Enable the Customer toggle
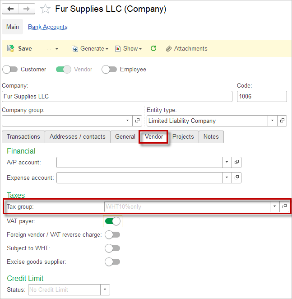292x299 pixels. pyautogui.click(x=10, y=70)
